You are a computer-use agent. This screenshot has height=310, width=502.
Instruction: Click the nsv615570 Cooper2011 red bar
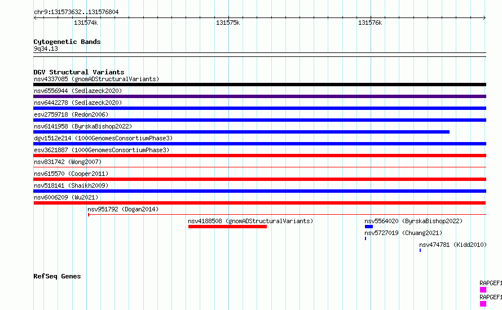[x=259, y=179]
